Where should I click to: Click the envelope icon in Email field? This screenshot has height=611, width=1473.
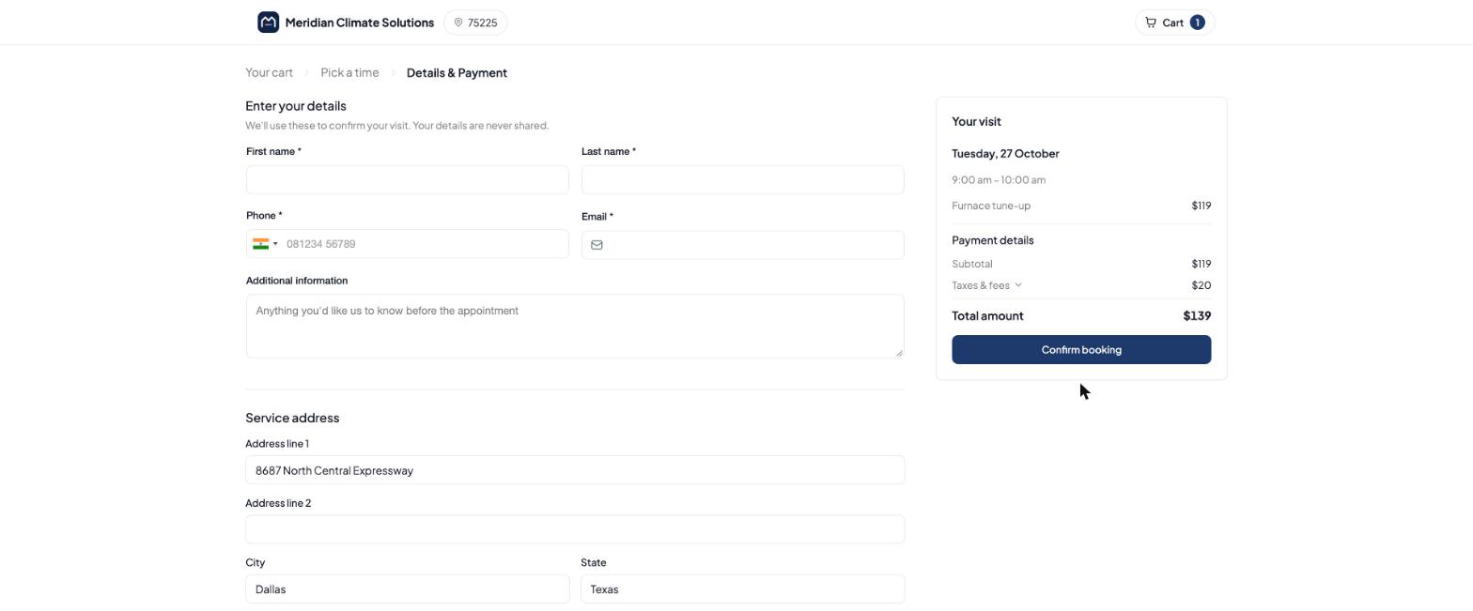click(x=597, y=245)
